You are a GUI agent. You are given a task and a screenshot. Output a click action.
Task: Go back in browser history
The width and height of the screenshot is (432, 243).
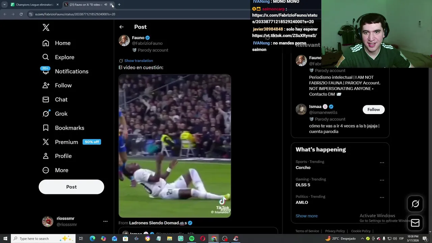tap(5, 14)
